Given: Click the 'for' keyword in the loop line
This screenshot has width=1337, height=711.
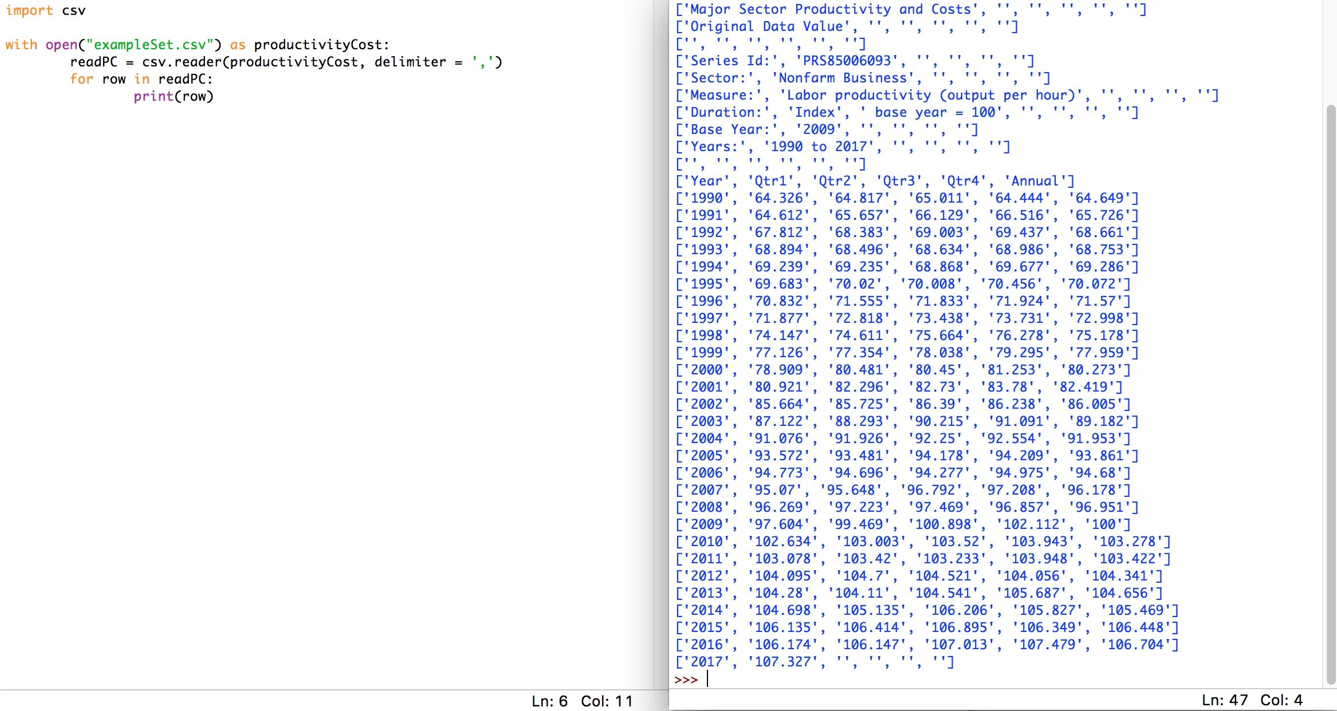Looking at the screenshot, I should [x=81, y=79].
